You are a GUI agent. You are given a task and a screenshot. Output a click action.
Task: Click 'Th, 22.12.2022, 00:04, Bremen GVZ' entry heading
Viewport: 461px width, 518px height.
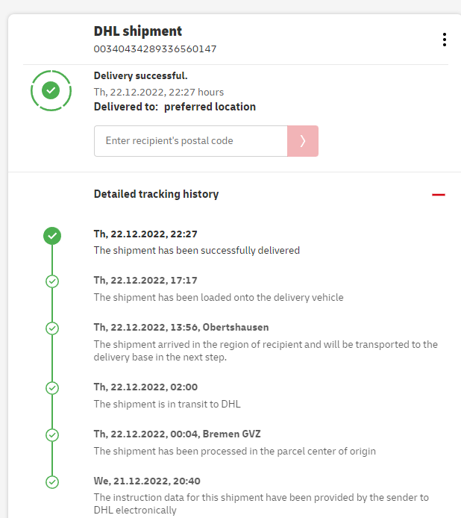tap(177, 434)
